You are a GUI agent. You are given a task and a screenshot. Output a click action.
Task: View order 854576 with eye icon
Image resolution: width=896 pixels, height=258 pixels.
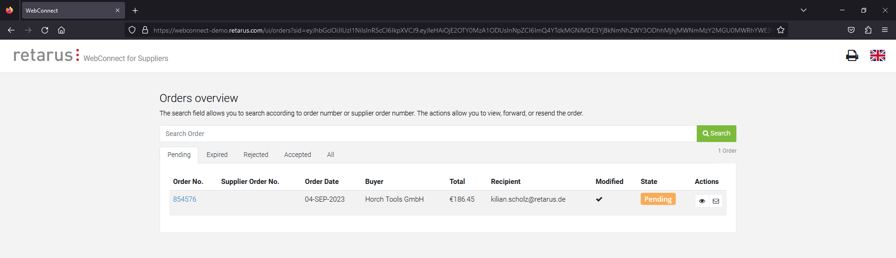(702, 201)
